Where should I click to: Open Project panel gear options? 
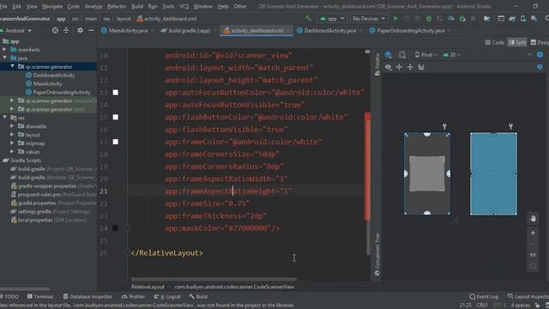click(x=80, y=31)
